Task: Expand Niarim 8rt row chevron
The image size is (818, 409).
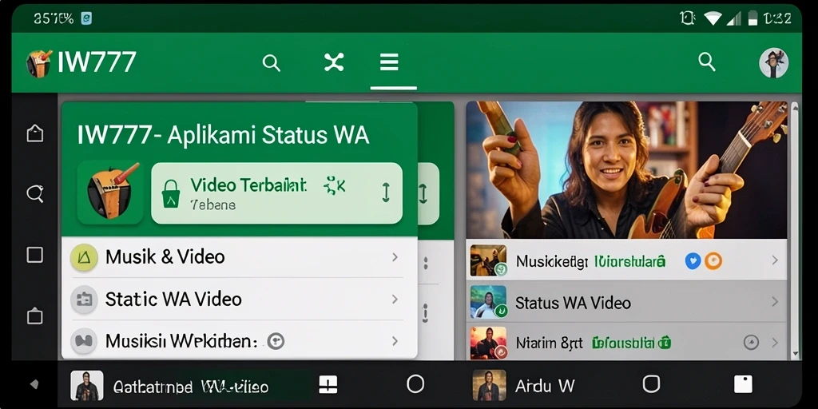Action: (775, 343)
